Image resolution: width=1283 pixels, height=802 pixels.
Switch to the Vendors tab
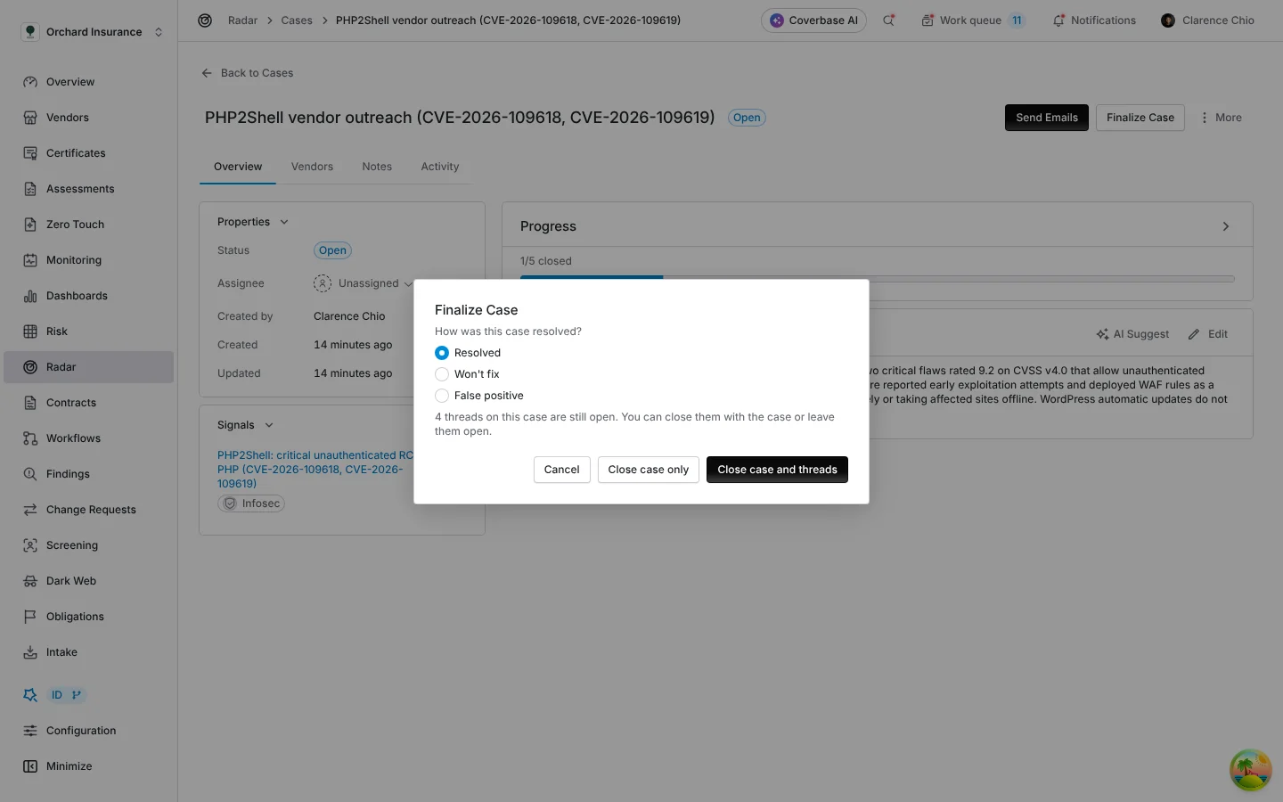pos(312,167)
